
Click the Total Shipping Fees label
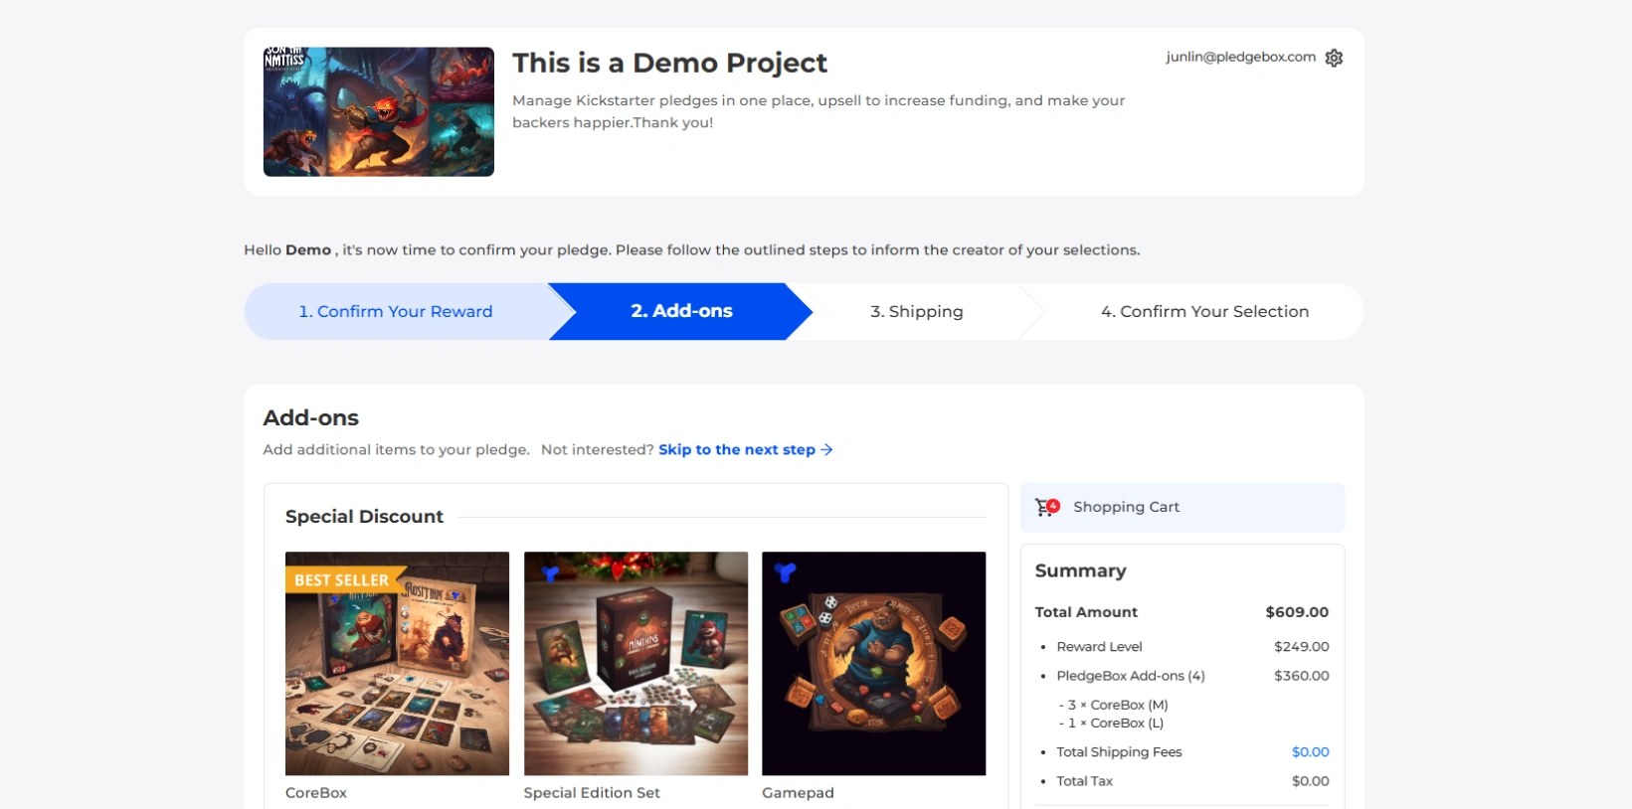[x=1119, y=752]
